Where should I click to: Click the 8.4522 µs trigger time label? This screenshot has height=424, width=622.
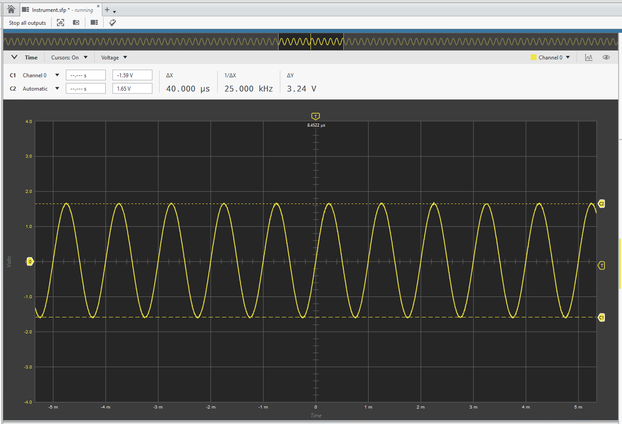point(316,125)
